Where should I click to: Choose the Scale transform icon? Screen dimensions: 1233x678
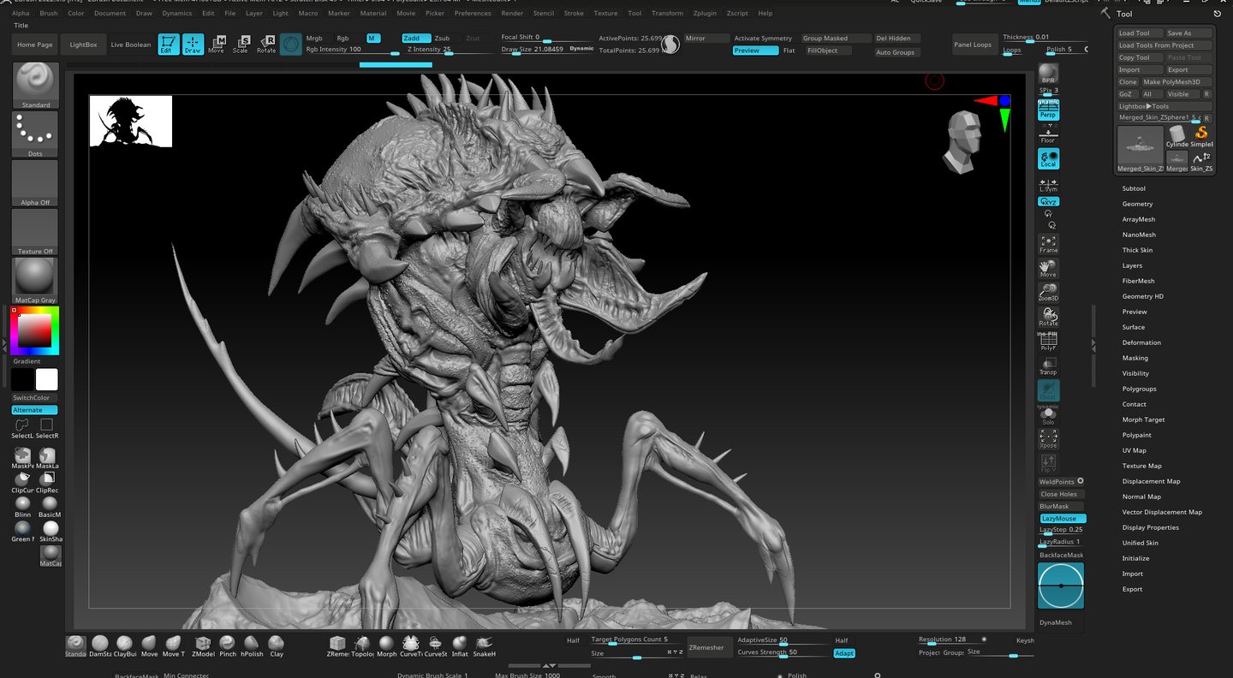point(241,45)
